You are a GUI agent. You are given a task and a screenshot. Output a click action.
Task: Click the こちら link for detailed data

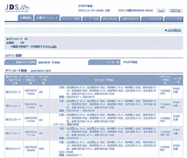click(53, 47)
